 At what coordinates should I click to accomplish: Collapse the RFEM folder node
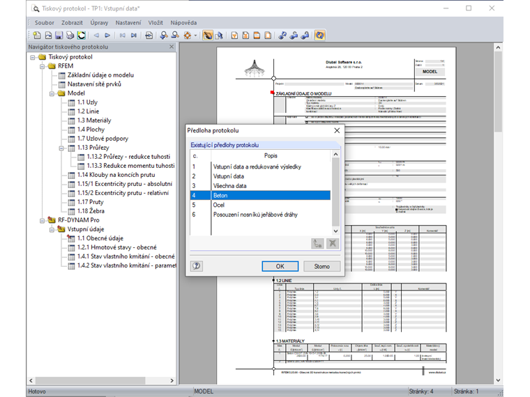pyautogui.click(x=43, y=66)
